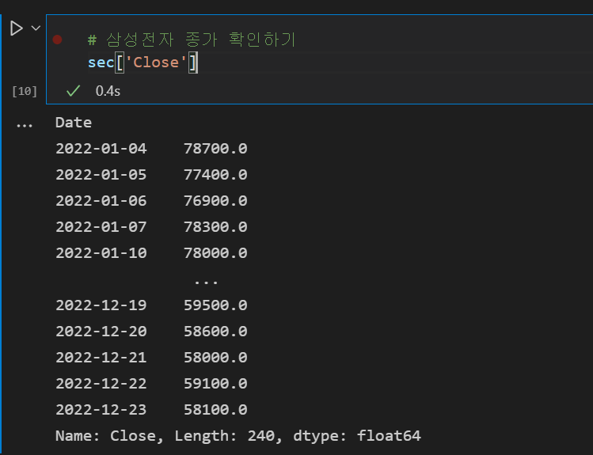The width and height of the screenshot is (593, 455).
Task: Select date 2022-01-05 in output
Action: pyautogui.click(x=101, y=175)
